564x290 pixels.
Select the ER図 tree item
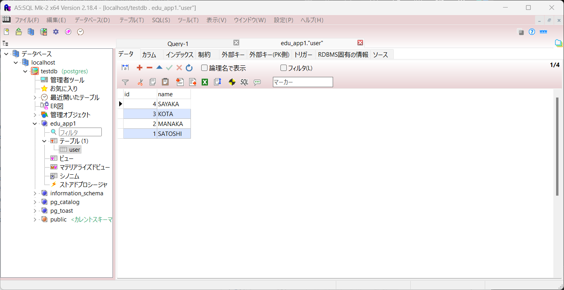[x=57, y=106]
